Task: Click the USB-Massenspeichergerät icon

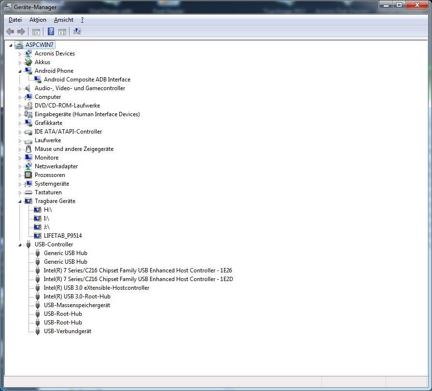Action: [x=38, y=305]
